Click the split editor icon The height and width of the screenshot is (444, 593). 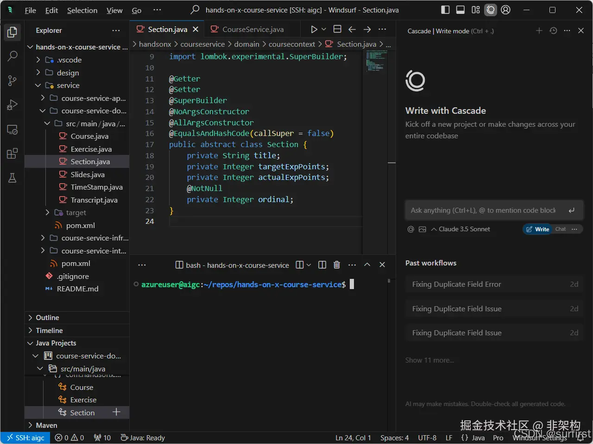[337, 29]
